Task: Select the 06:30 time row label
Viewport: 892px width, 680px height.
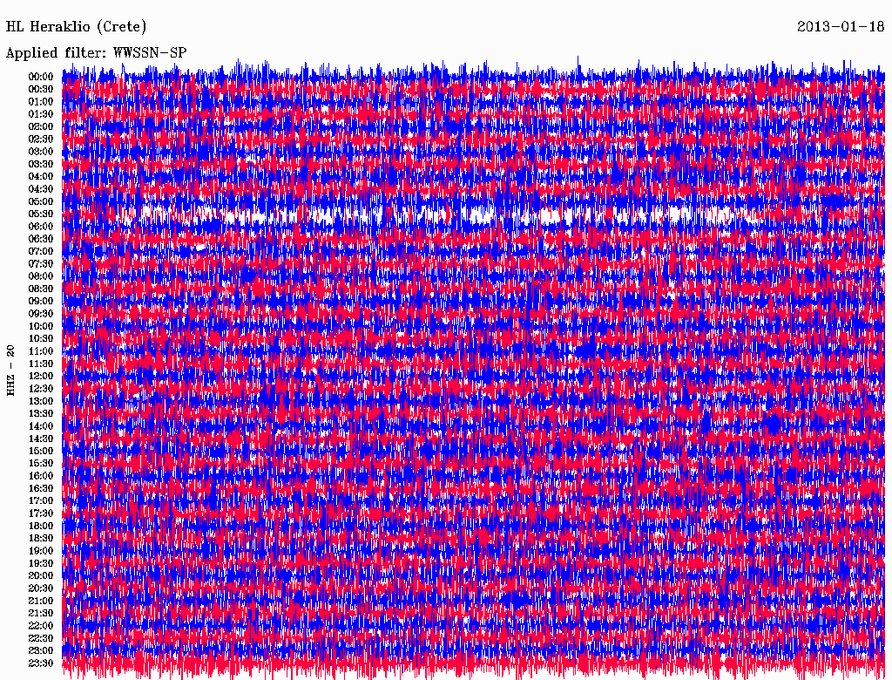Action: [41, 239]
